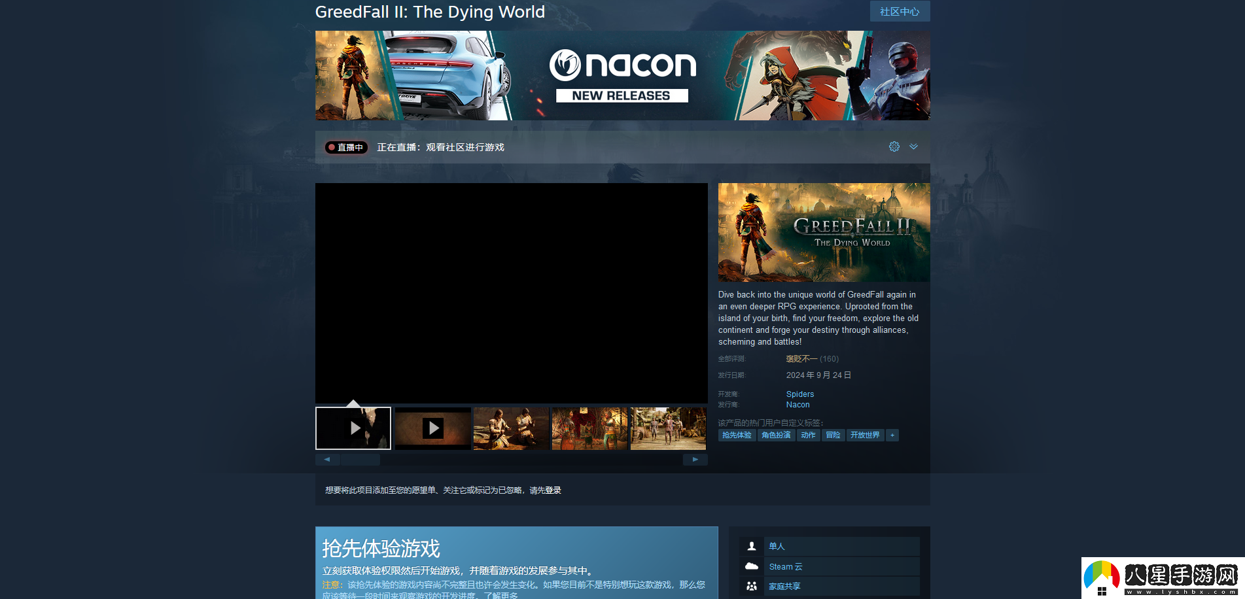Select the screenshot with seated characters
The width and height of the screenshot is (1245, 599).
coord(511,428)
